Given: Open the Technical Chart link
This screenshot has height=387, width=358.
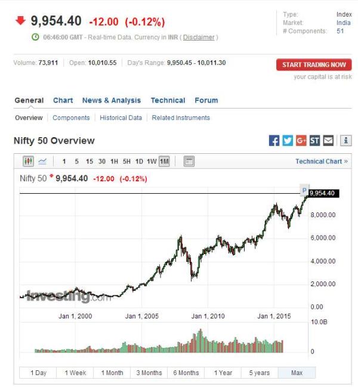Looking at the screenshot, I should [x=321, y=162].
